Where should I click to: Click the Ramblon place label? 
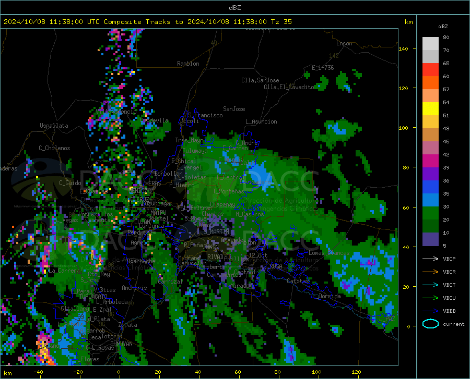tap(188, 64)
